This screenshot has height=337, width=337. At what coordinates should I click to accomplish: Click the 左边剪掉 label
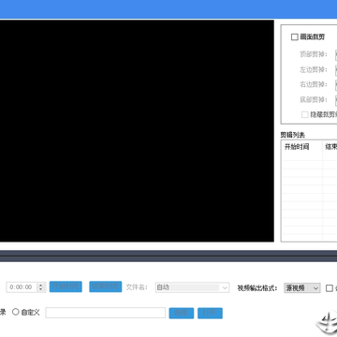click(314, 69)
